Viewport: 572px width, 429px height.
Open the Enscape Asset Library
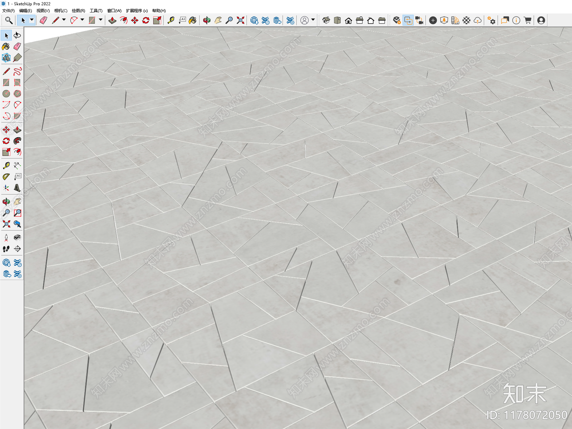pos(444,20)
